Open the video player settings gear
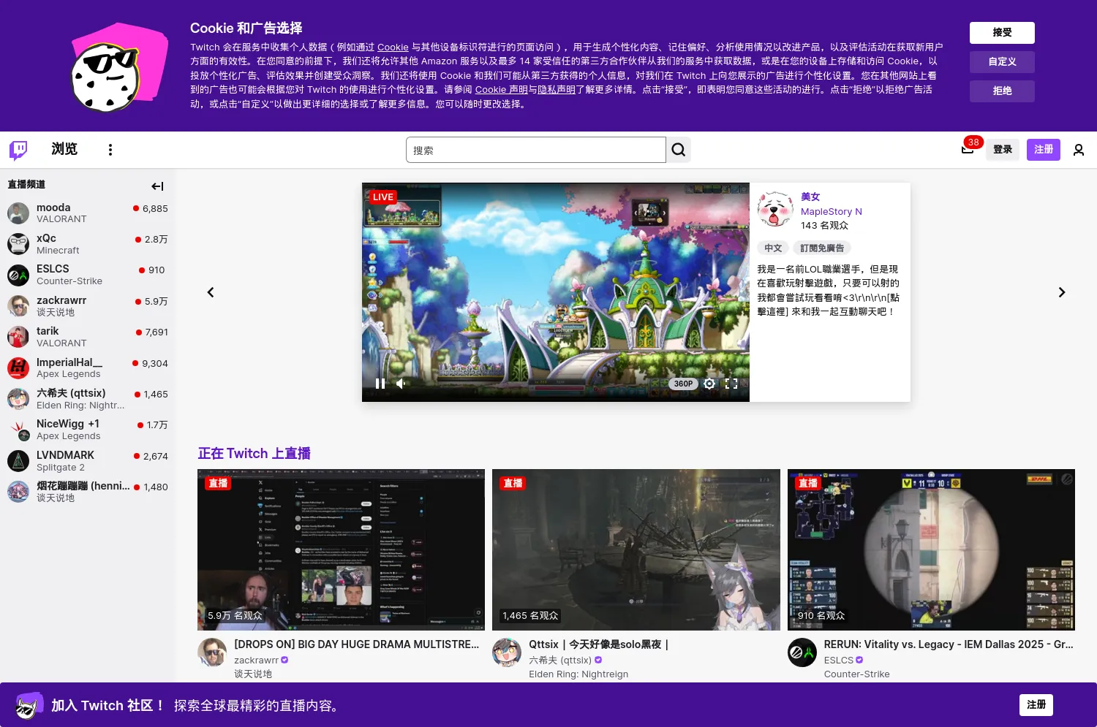Viewport: 1097px width, 727px height. click(709, 383)
